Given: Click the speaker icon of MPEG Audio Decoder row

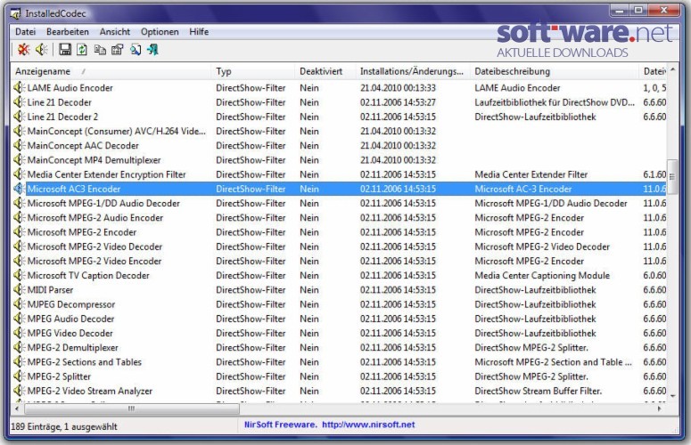Looking at the screenshot, I should [19, 319].
